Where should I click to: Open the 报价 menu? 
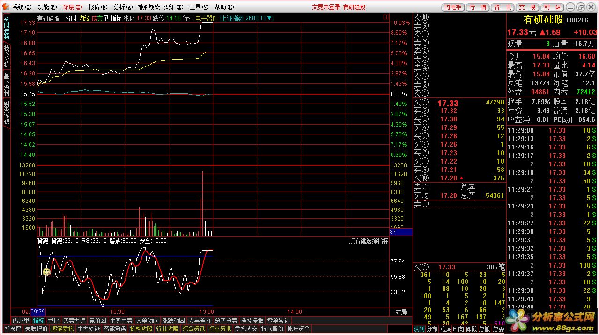[x=98, y=7]
